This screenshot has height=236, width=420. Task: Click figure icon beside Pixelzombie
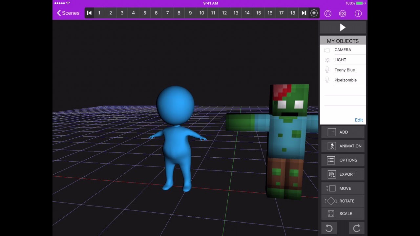click(x=327, y=80)
